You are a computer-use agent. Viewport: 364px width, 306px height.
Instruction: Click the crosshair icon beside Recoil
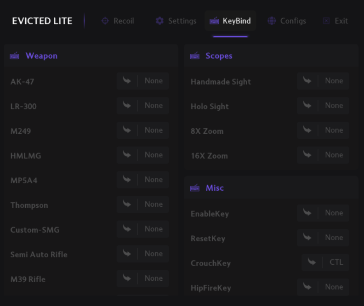[x=105, y=21]
